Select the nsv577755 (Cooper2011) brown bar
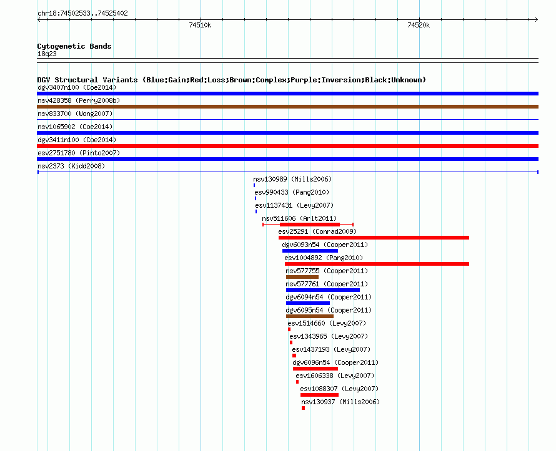The height and width of the screenshot is (451, 556). click(302, 277)
